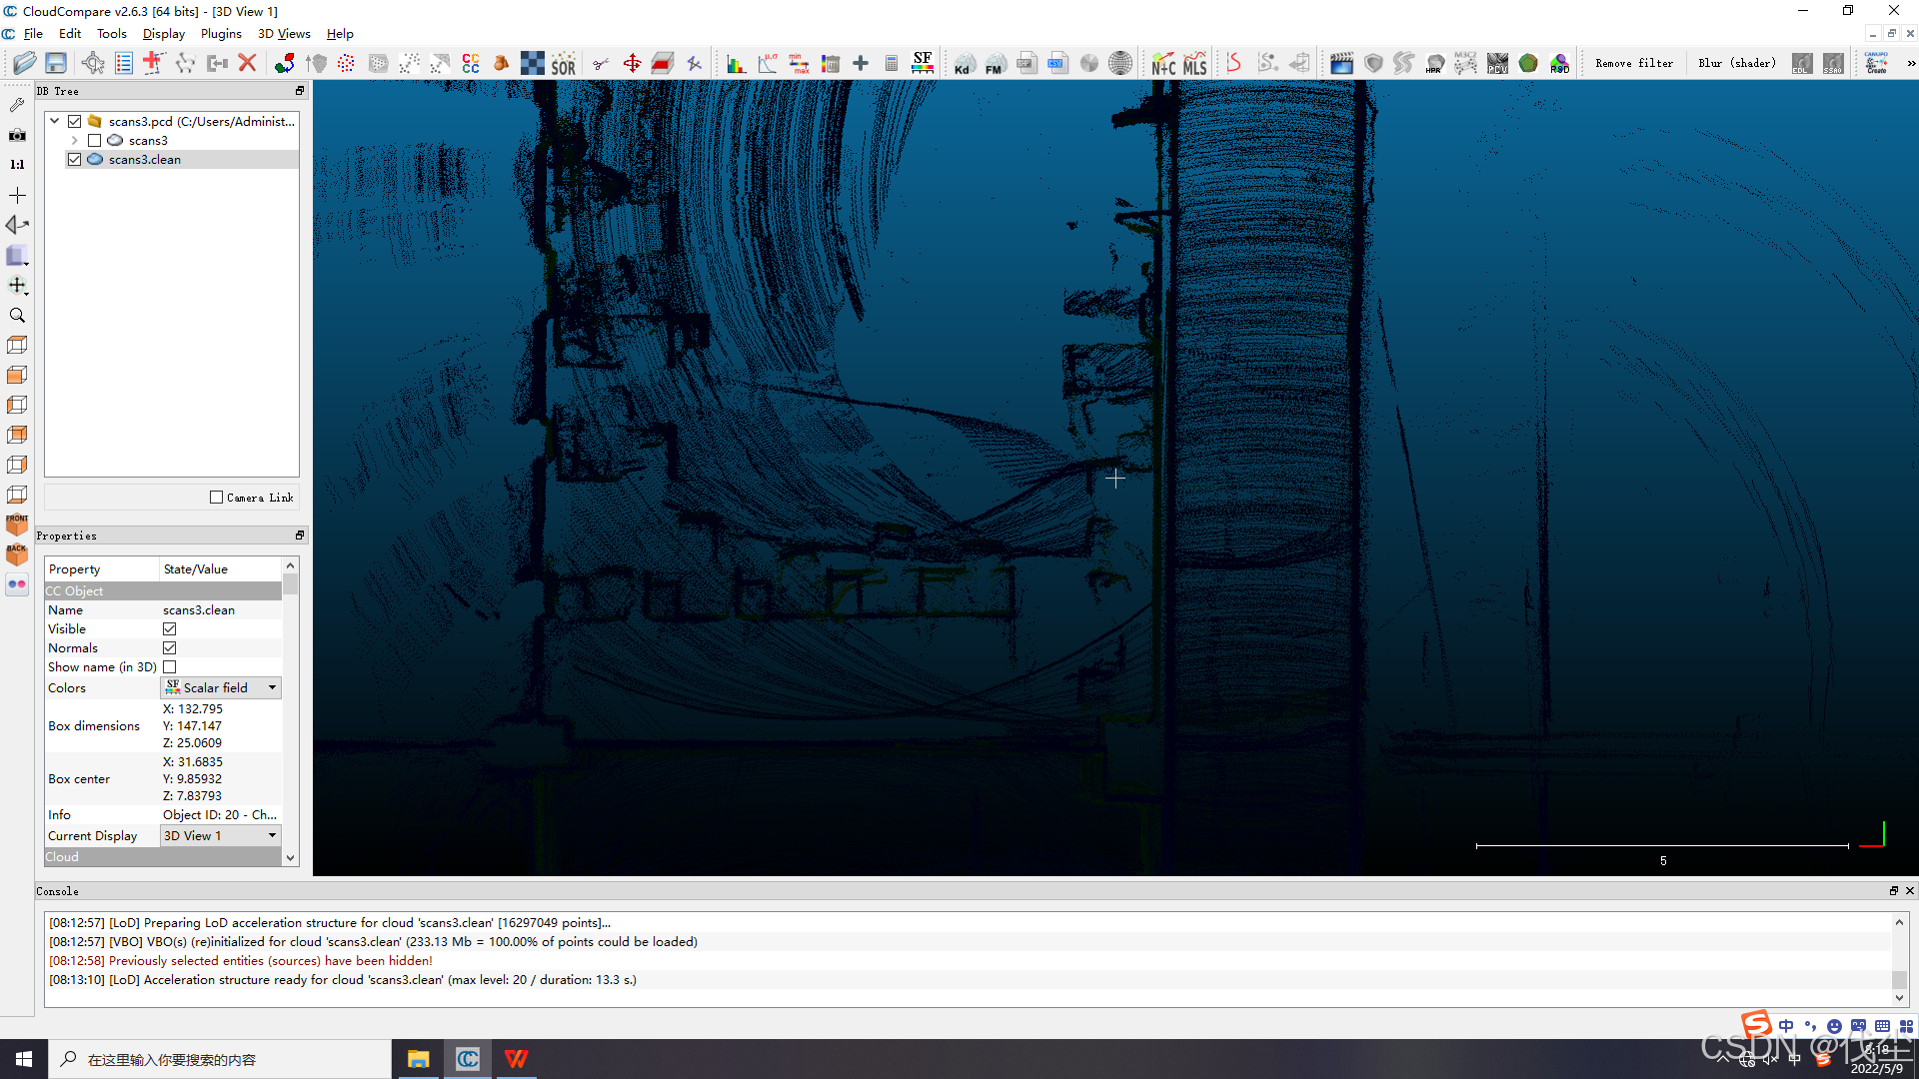
Task: Click the Windows taskbar search box
Action: 220,1059
